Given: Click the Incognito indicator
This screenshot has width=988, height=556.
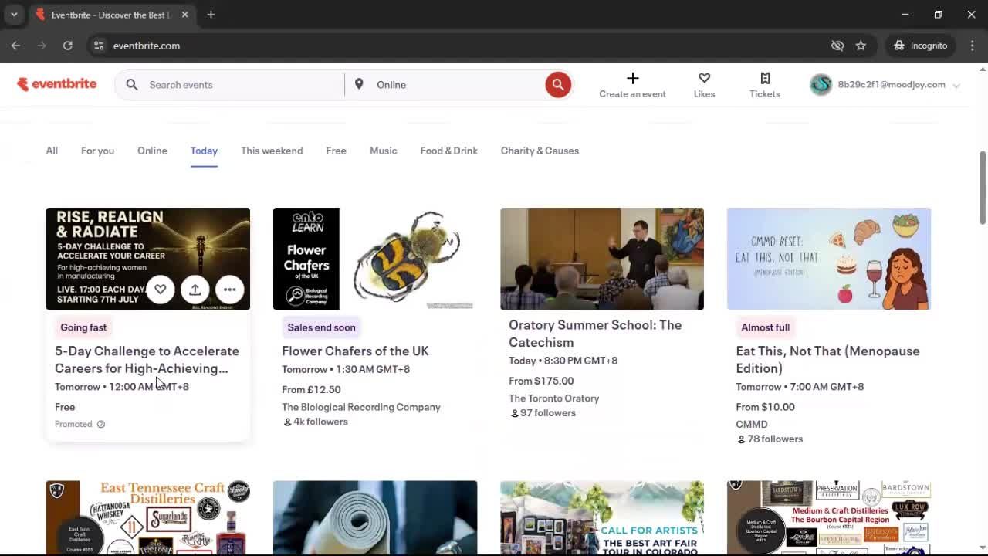Looking at the screenshot, I should tap(921, 46).
